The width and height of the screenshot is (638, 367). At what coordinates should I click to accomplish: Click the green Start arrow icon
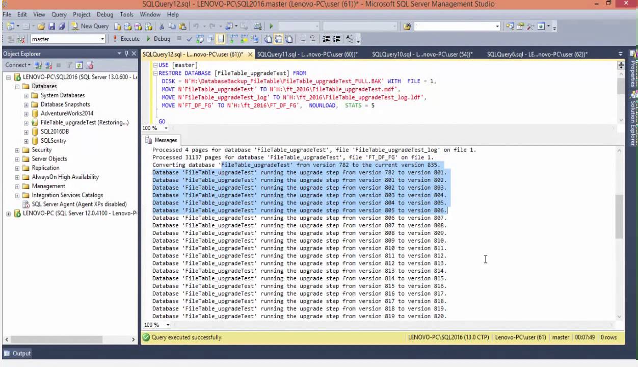(x=271, y=26)
